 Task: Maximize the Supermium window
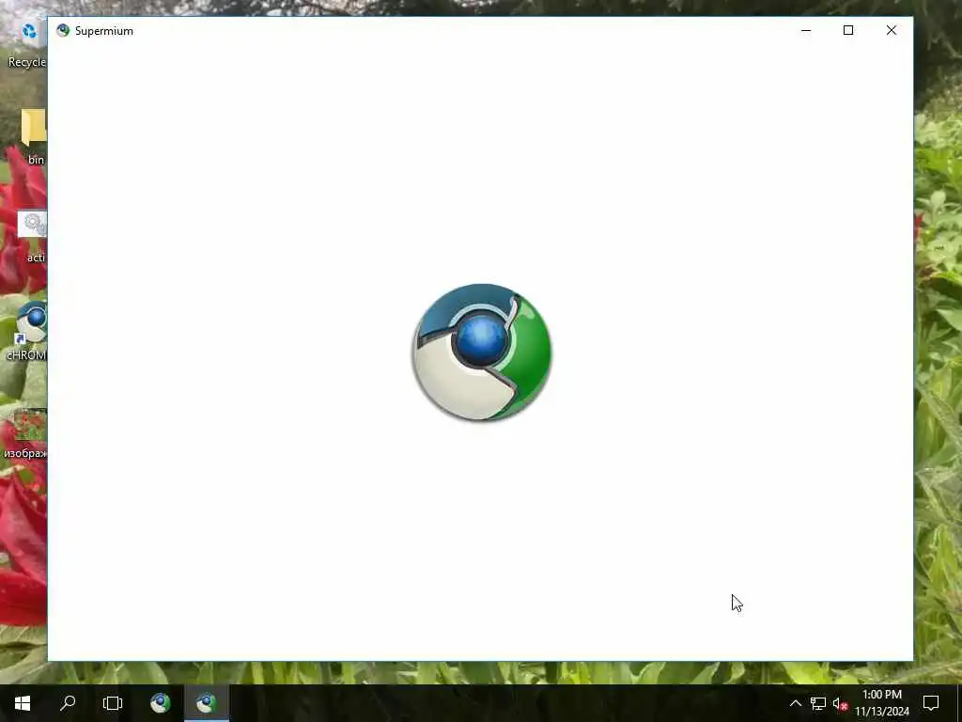848,30
